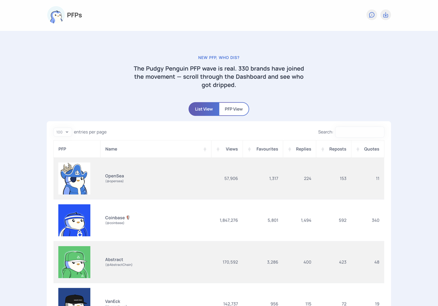
Task: Focus the Search input field
Action: click(x=359, y=132)
